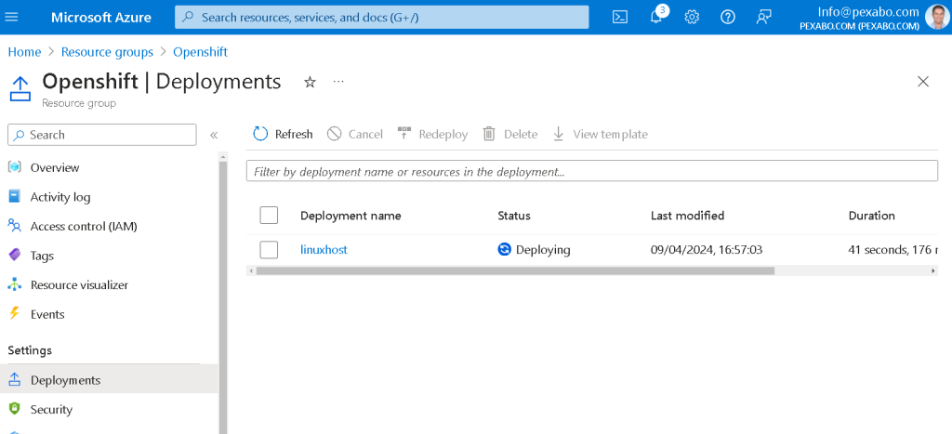Click the Resource visualizer diagram icon
The height and width of the screenshot is (434, 952).
(x=15, y=284)
